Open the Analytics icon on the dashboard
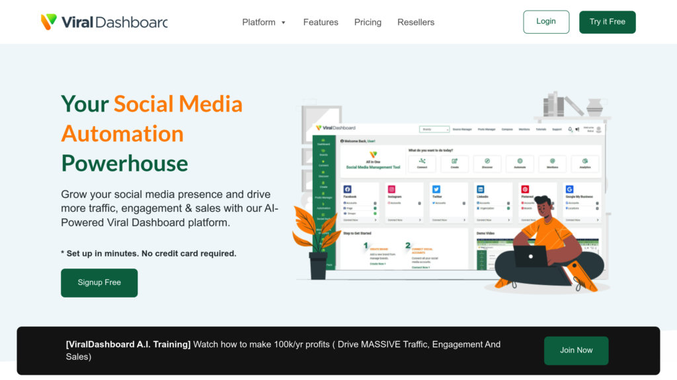The height and width of the screenshot is (380, 677). (x=585, y=161)
